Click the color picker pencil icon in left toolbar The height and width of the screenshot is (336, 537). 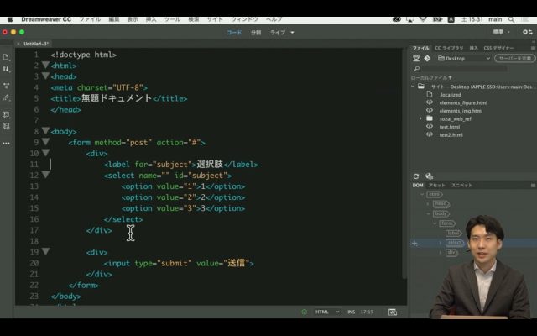pyautogui.click(x=6, y=97)
